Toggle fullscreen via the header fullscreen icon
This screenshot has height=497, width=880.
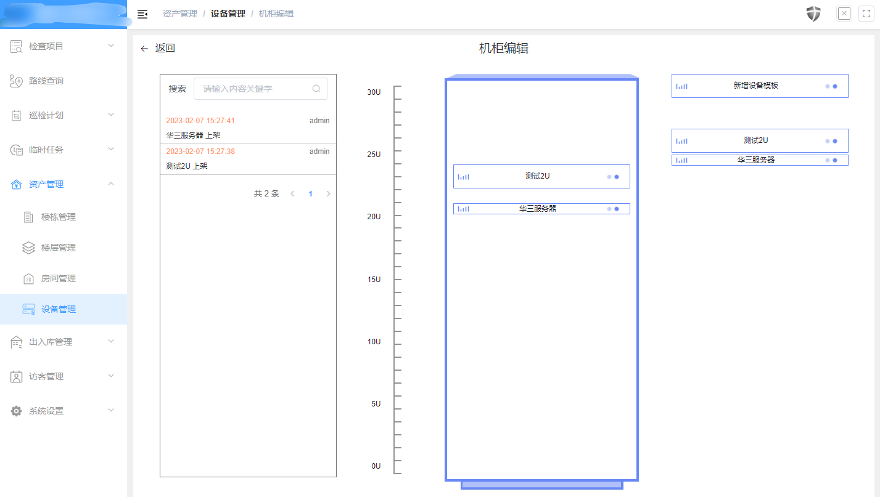coord(866,14)
